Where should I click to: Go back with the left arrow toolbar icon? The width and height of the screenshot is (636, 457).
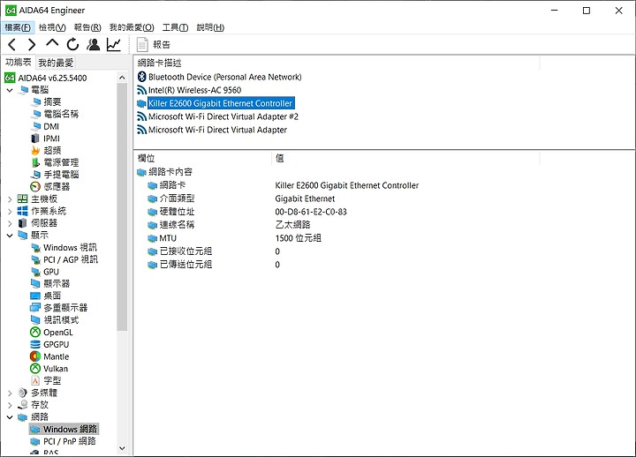pos(12,45)
